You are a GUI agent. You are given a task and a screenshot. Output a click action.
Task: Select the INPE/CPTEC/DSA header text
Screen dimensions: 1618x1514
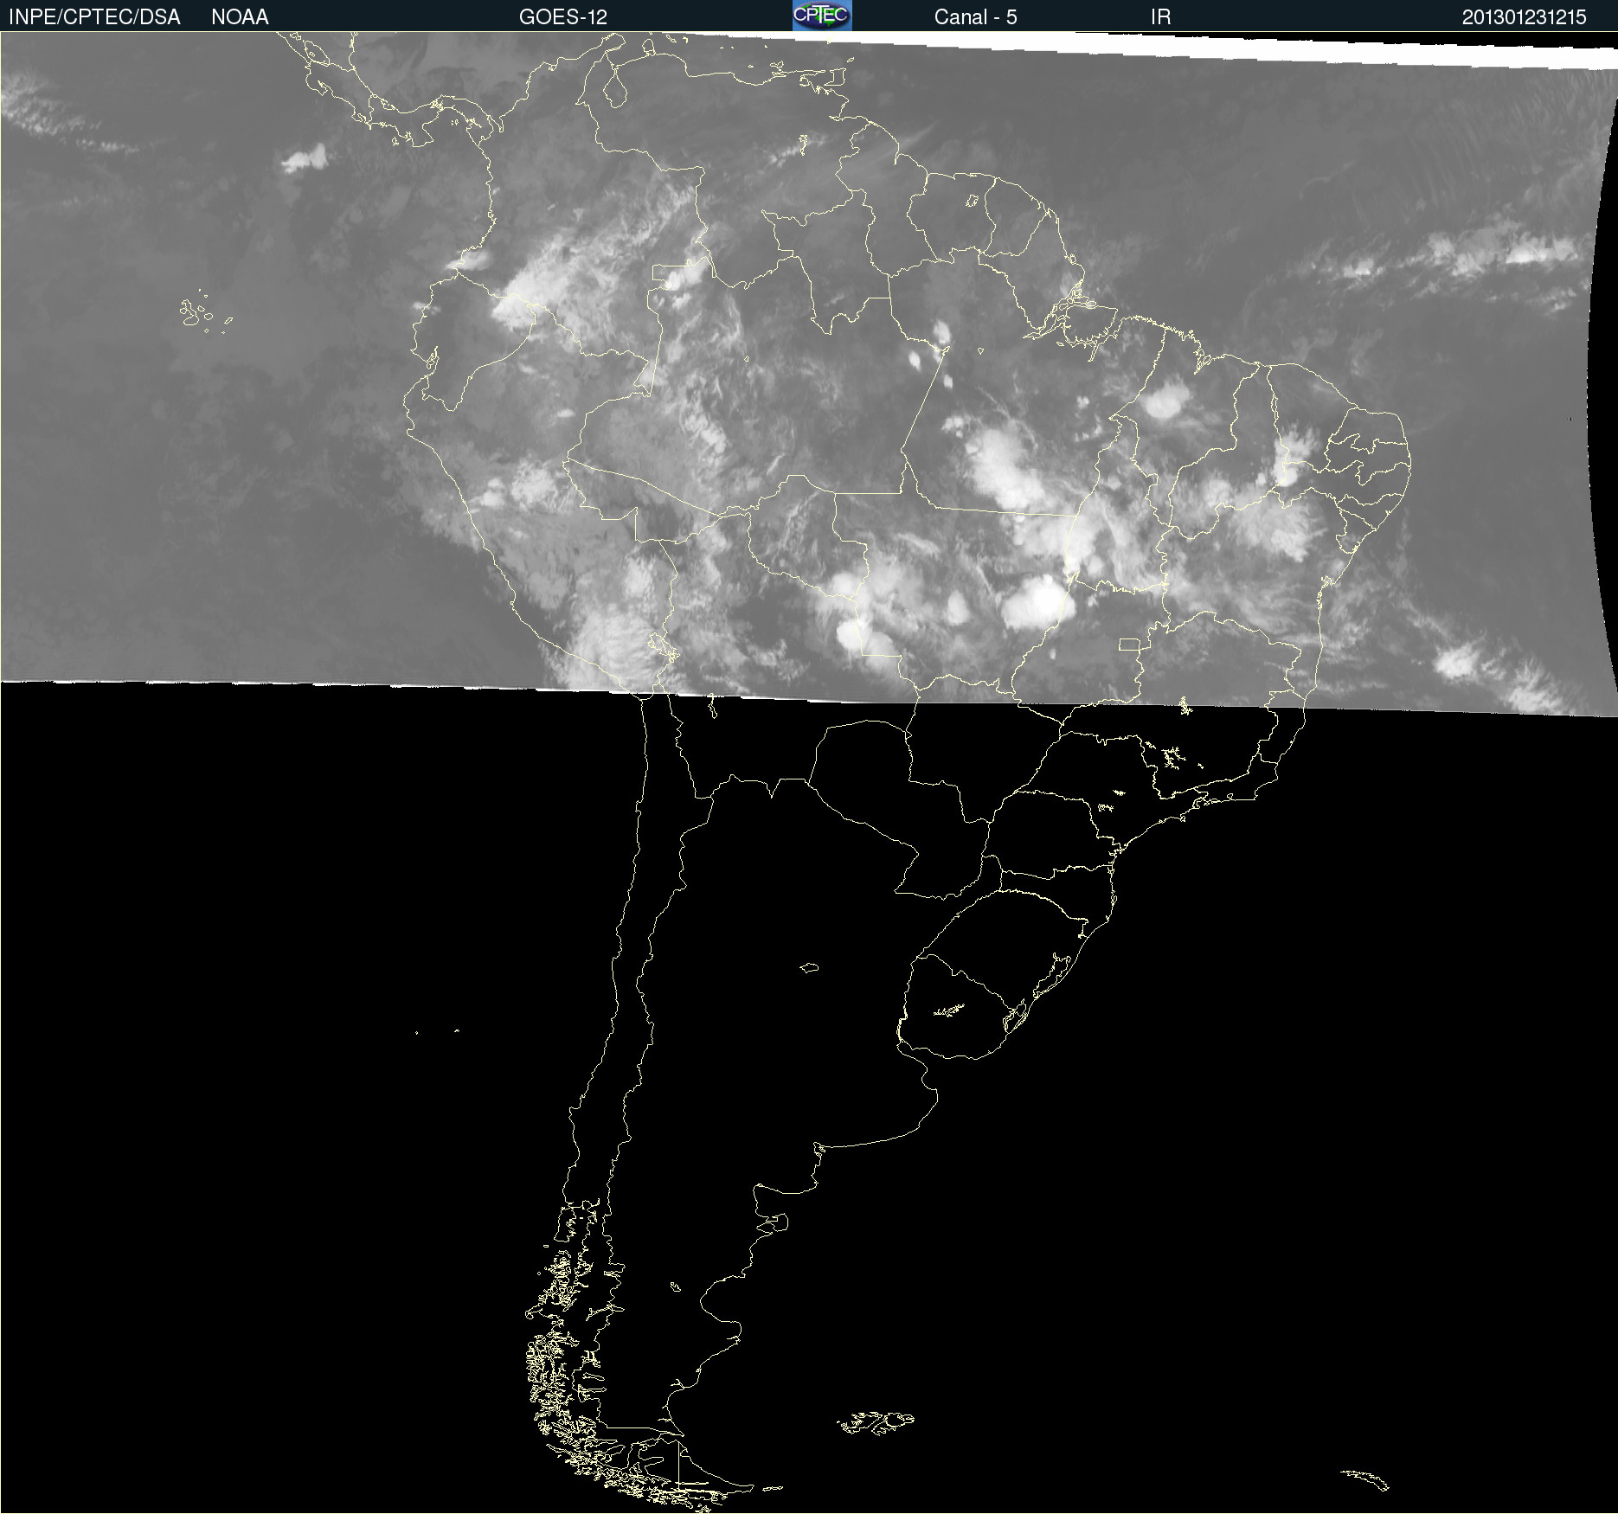tap(94, 17)
